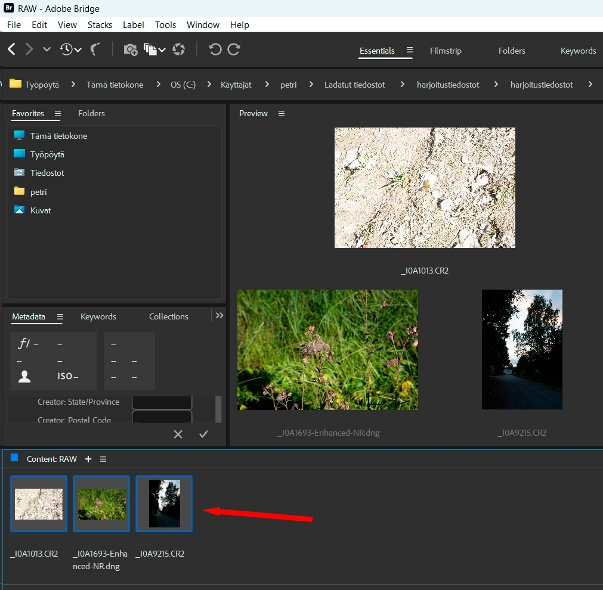Viewport: 603px width, 590px height.
Task: Open the Preview panel hamburger menu
Action: tap(282, 113)
